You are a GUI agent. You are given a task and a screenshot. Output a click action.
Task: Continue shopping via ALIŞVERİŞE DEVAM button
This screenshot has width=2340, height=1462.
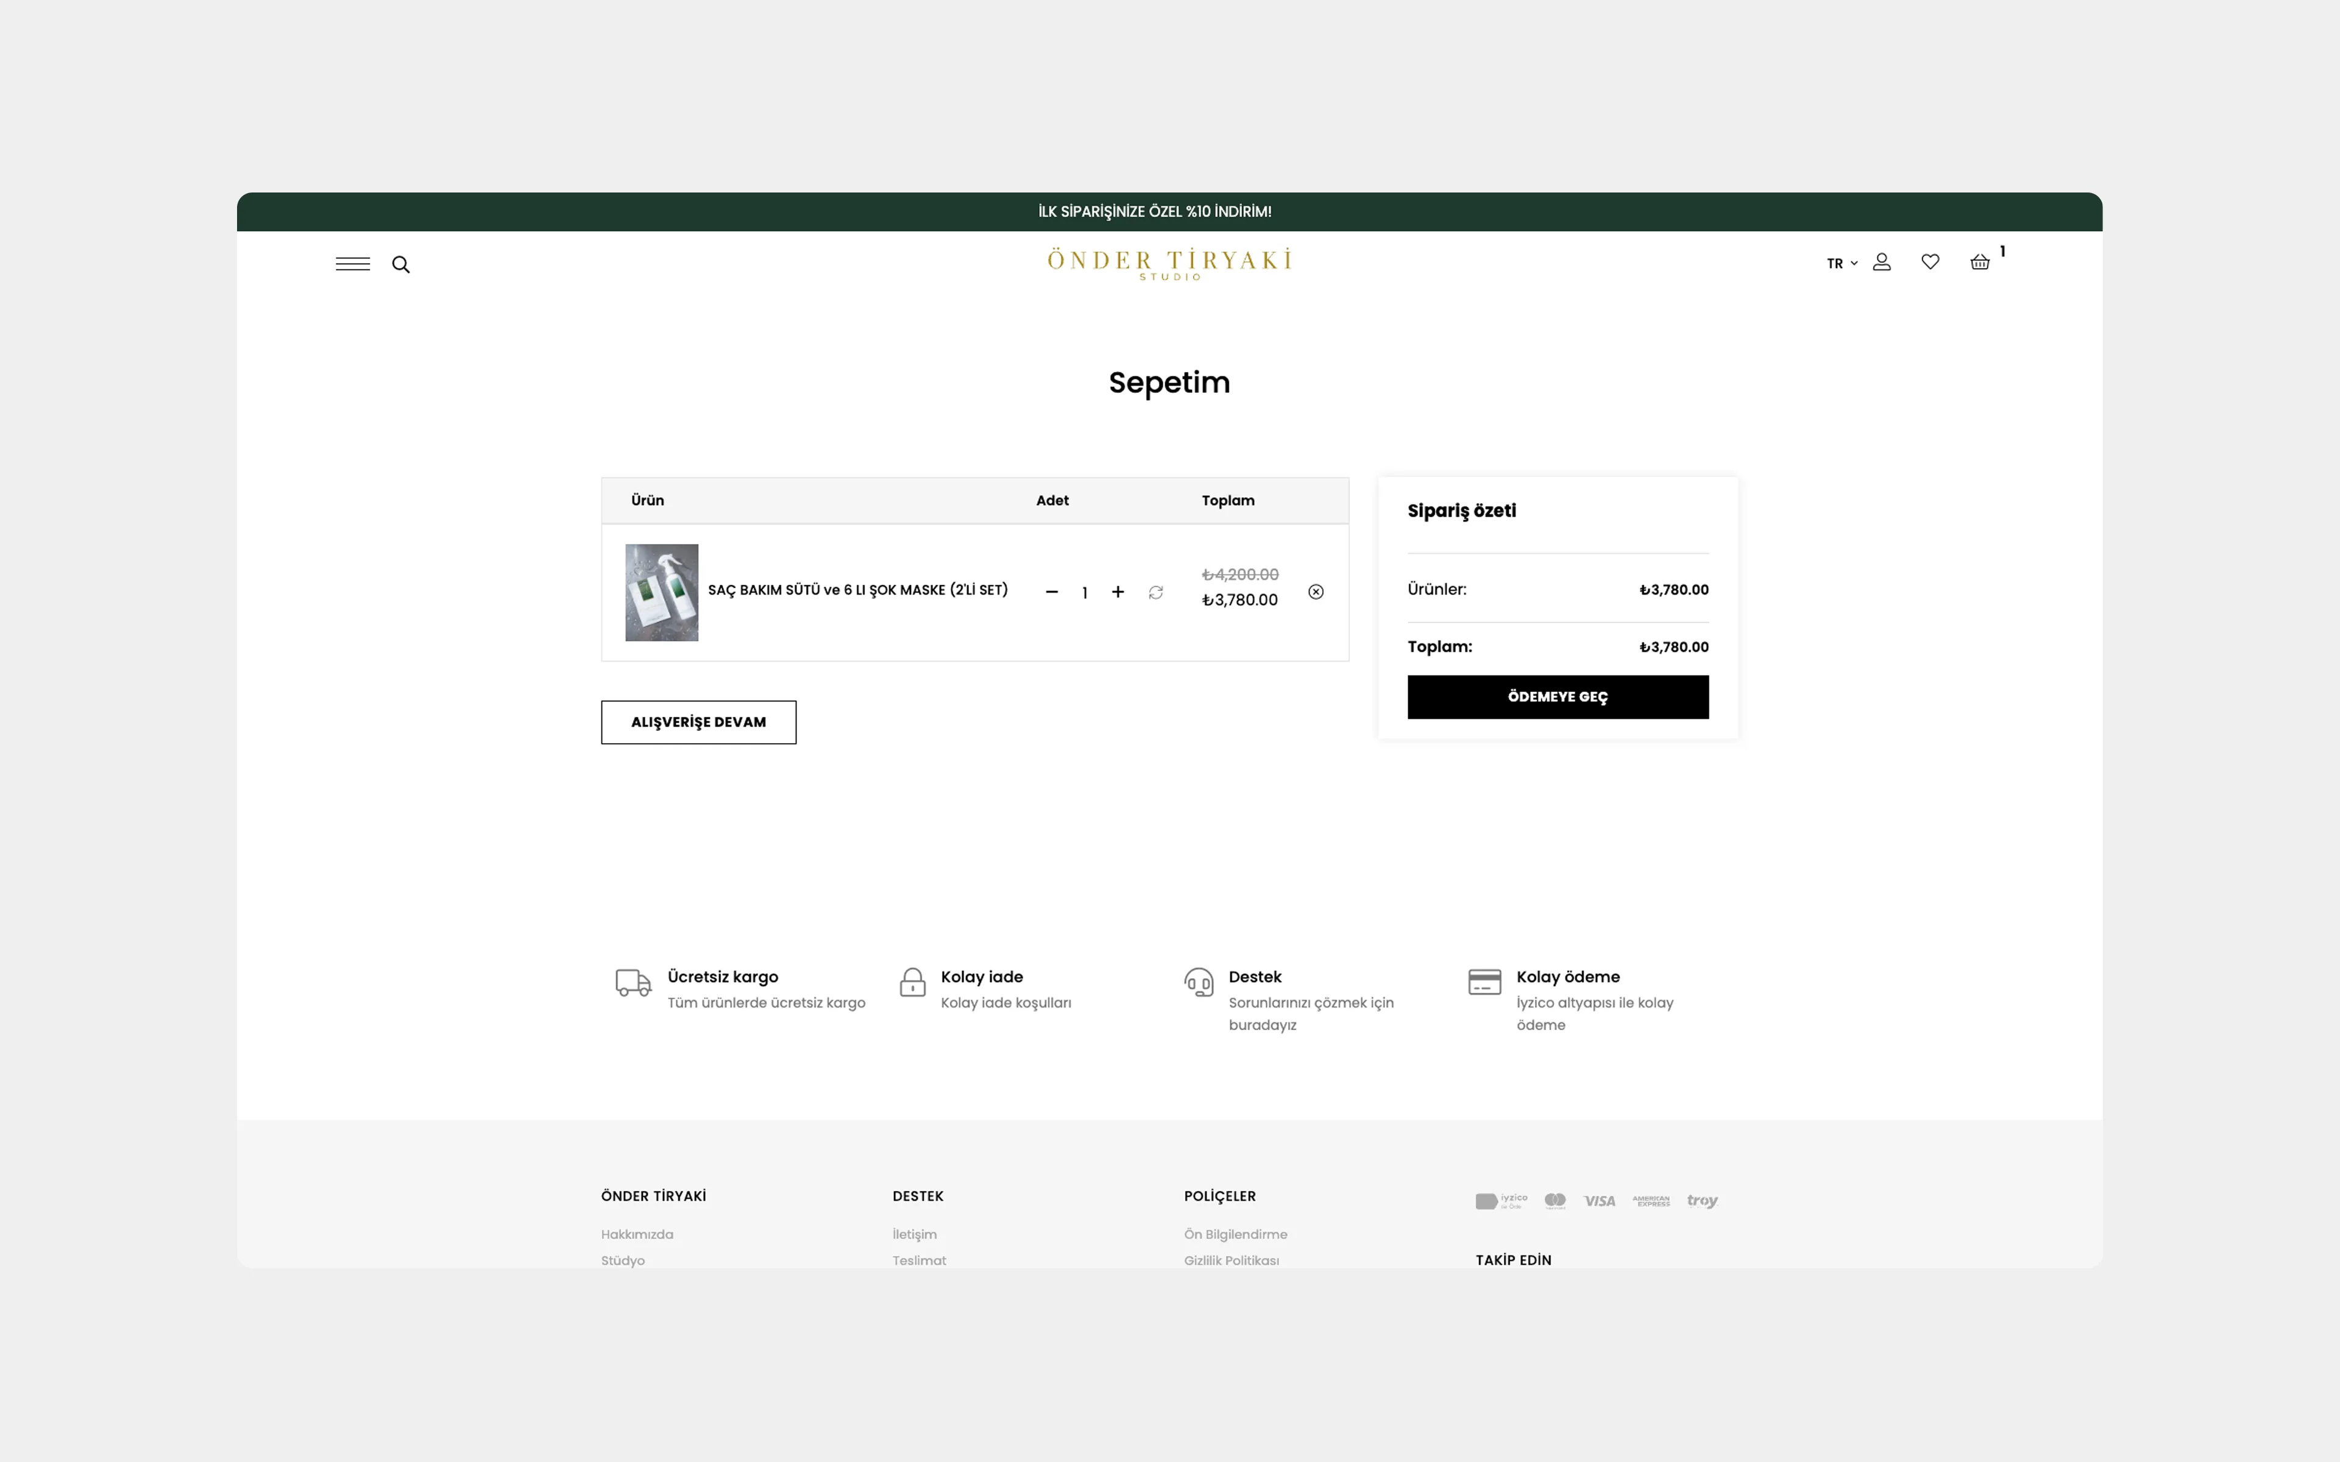[x=698, y=722]
